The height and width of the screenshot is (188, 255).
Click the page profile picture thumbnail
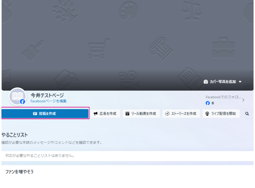(17, 96)
